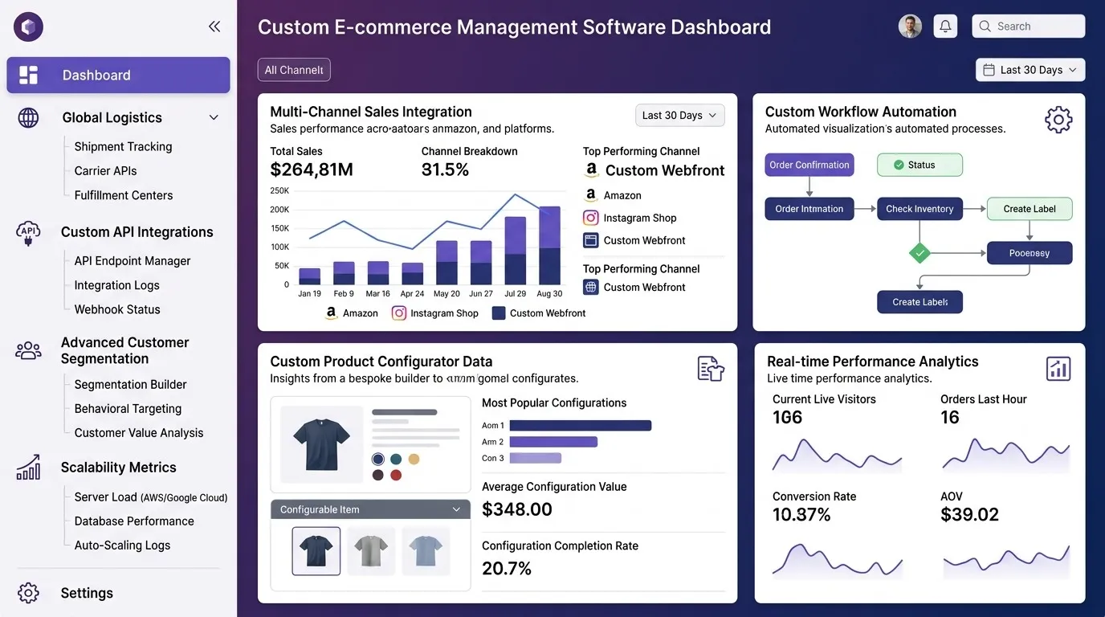Click the $348.00 average configuration value
This screenshot has width=1105, height=617.
(517, 509)
